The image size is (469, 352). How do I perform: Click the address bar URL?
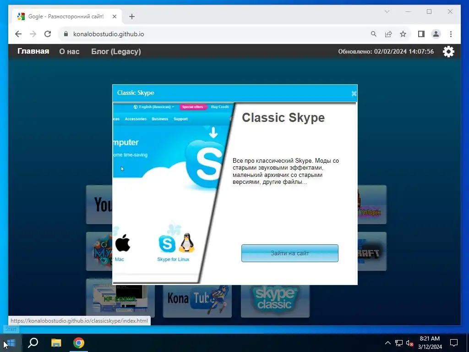[x=109, y=34]
